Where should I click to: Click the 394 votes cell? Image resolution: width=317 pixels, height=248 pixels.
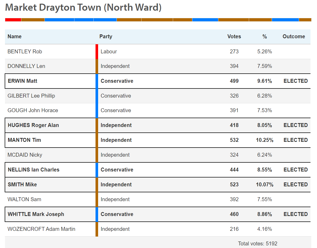[x=234, y=66]
